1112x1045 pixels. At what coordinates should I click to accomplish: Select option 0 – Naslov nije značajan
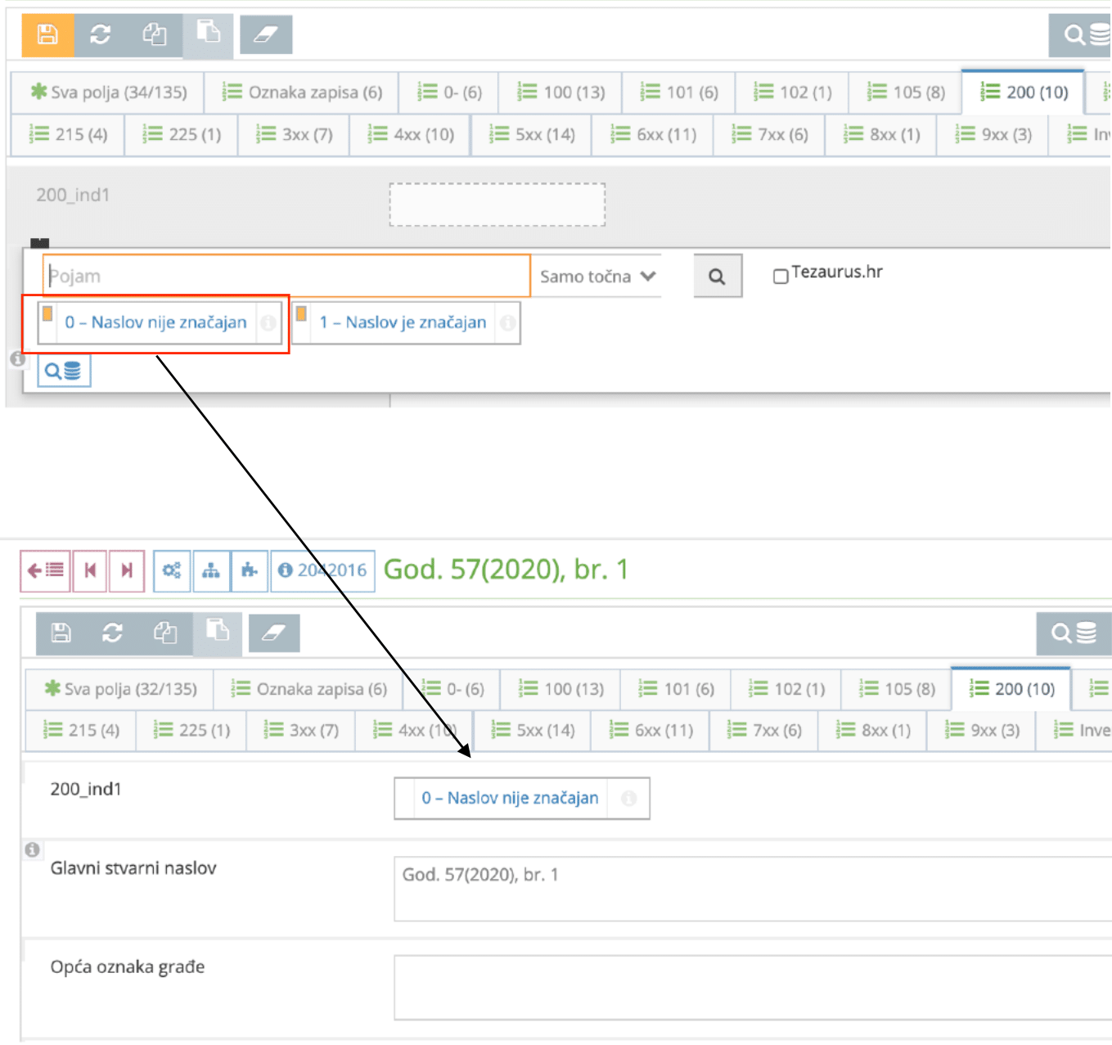click(155, 322)
